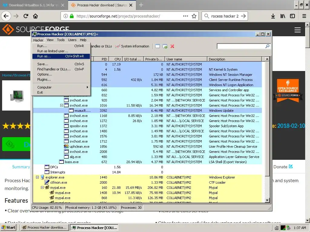This screenshot has height=232, width=310.
Task: Open the Help menu
Action: (83, 40)
